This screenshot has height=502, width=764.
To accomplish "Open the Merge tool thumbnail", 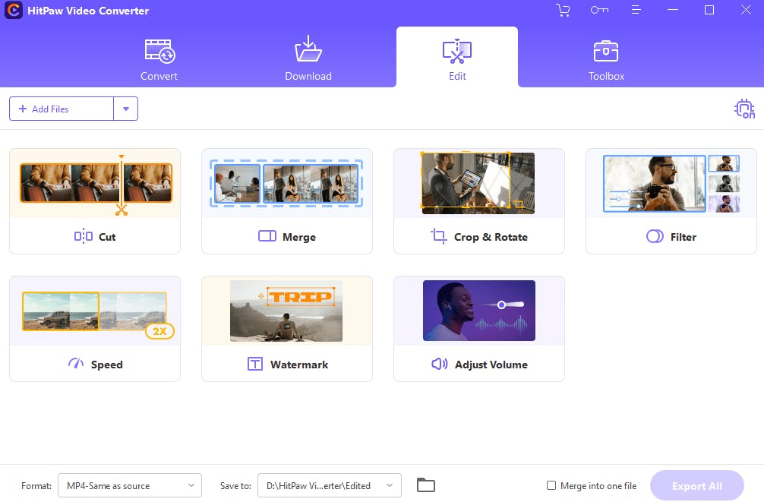I will coord(286,183).
